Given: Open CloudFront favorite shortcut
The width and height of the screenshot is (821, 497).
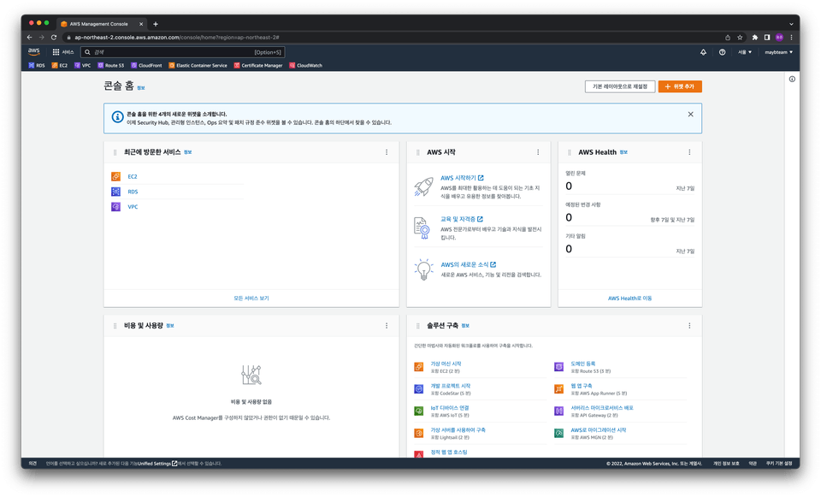Looking at the screenshot, I should coord(146,66).
